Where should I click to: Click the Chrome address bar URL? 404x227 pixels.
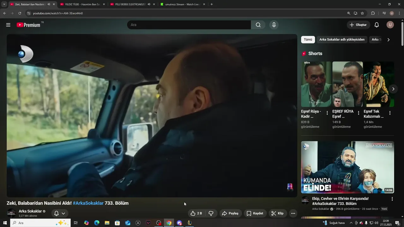click(x=58, y=13)
